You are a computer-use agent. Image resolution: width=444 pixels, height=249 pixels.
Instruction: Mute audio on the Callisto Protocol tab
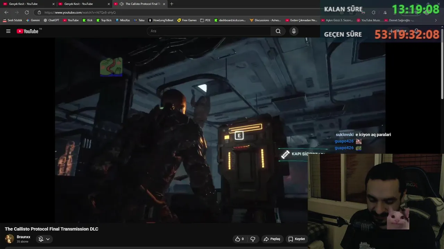click(x=121, y=4)
